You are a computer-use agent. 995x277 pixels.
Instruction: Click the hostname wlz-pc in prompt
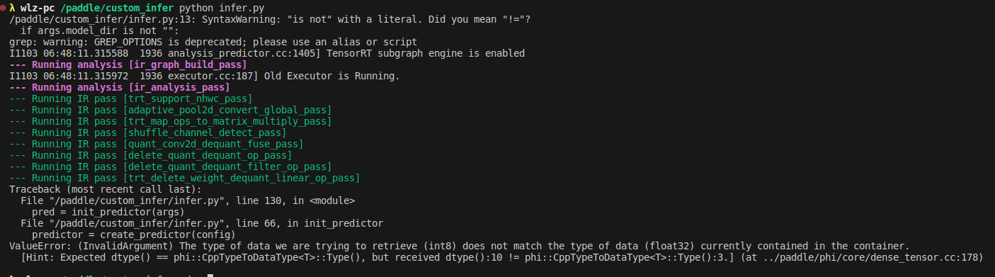click(38, 8)
